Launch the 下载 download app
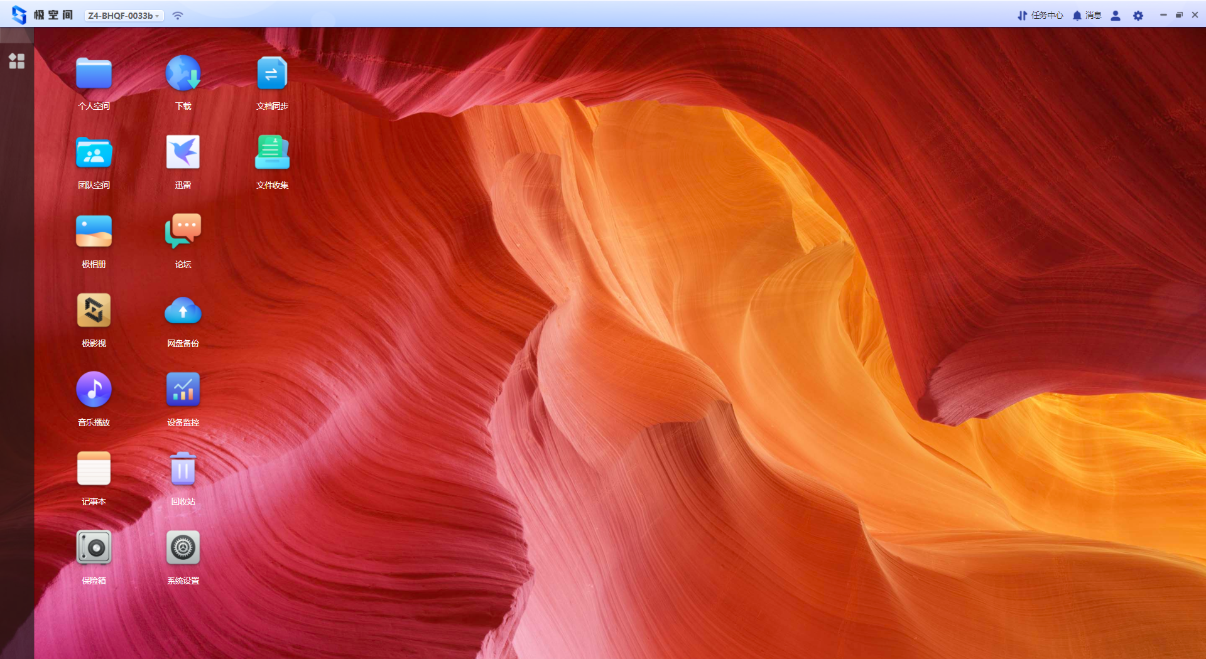1206x659 pixels. pyautogui.click(x=183, y=74)
